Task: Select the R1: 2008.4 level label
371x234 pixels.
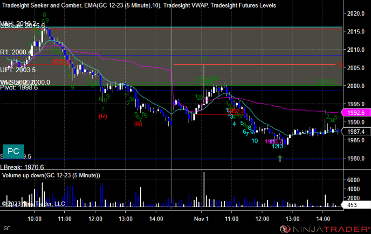Action: [x=16, y=52]
